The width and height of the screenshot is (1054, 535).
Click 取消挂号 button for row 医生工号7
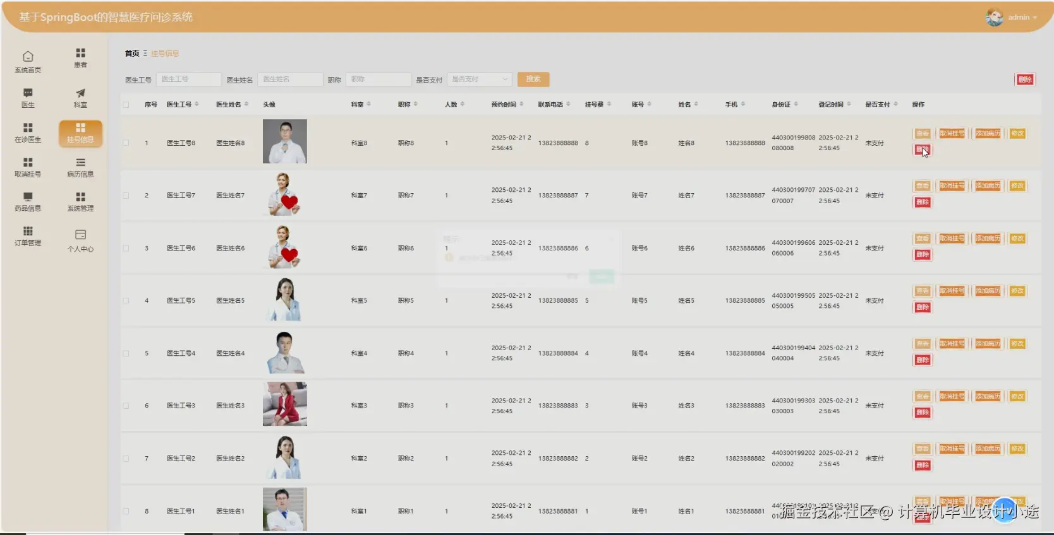(952, 186)
